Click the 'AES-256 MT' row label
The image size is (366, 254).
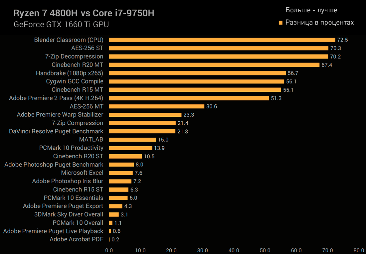click(87, 106)
